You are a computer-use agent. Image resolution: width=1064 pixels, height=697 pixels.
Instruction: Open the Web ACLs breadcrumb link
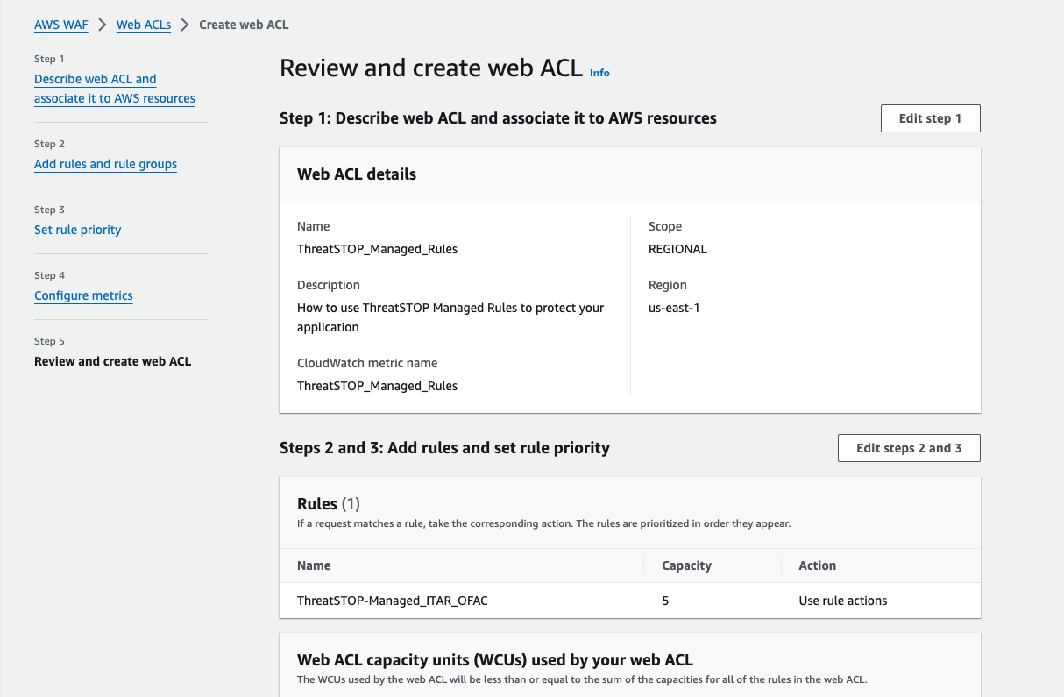tap(143, 25)
